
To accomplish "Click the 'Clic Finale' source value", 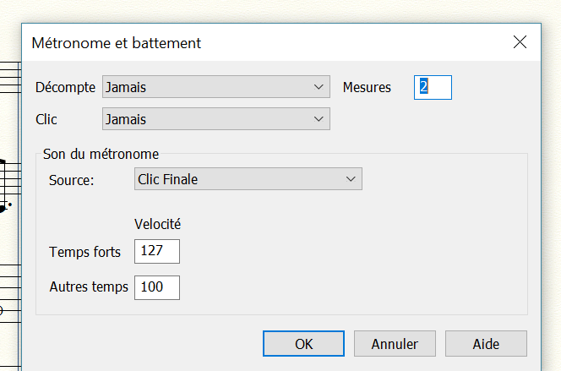I will coord(168,179).
